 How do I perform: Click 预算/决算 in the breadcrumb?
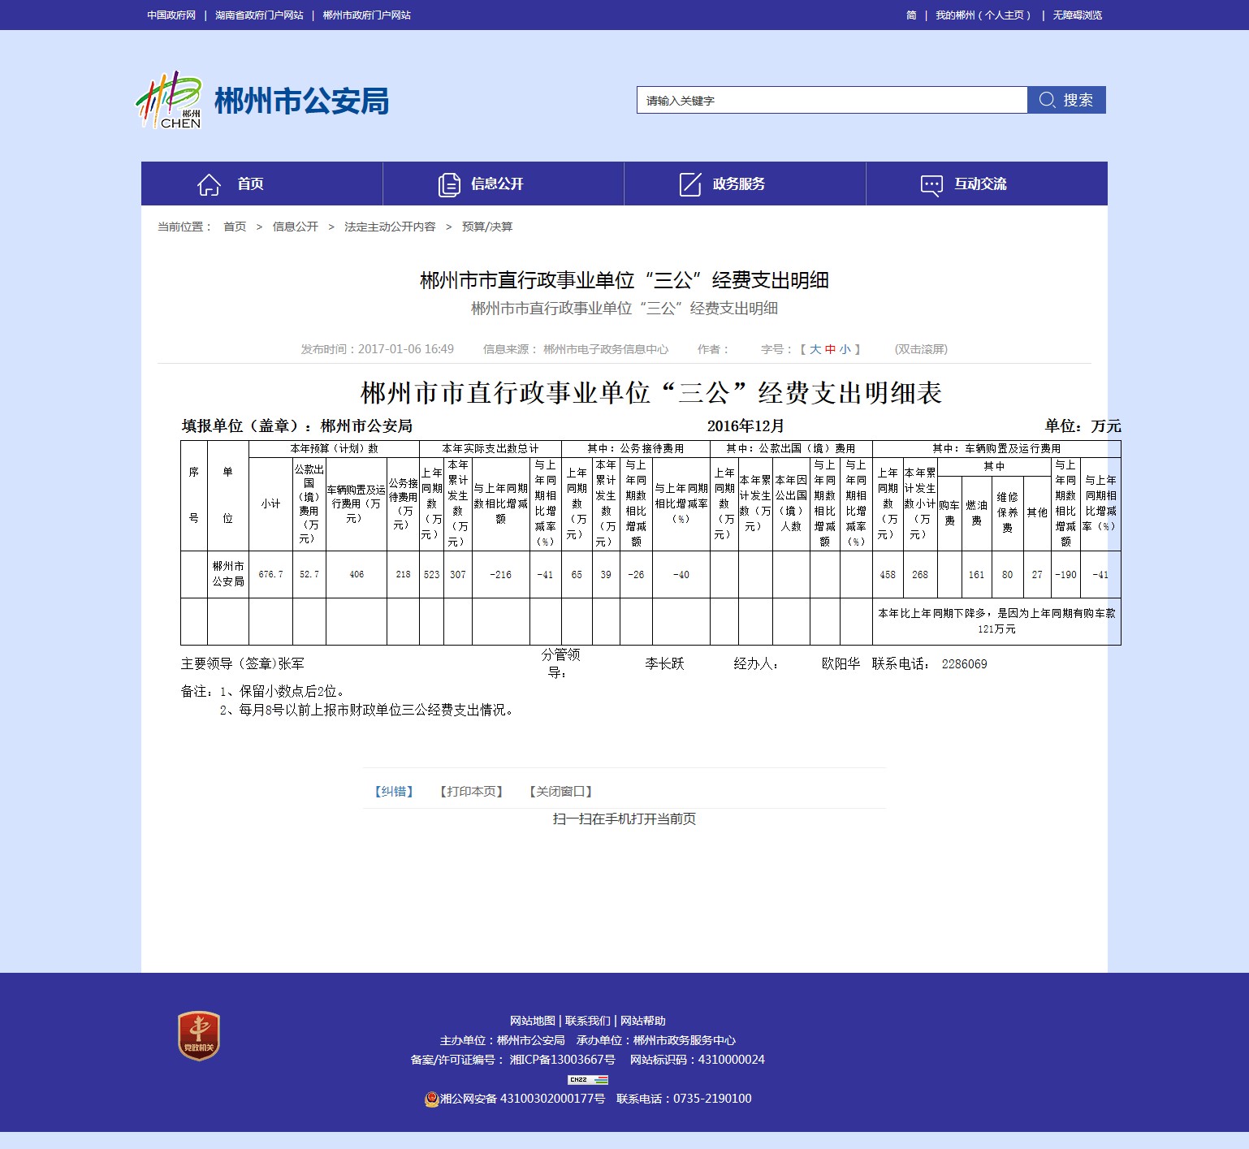(x=487, y=227)
